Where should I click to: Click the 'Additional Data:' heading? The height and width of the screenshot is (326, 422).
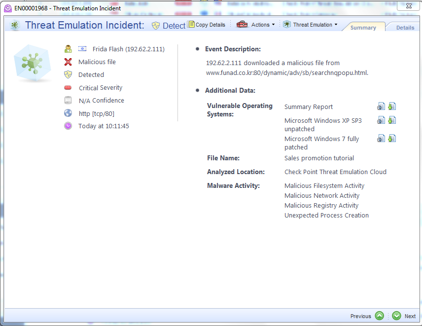(x=230, y=90)
